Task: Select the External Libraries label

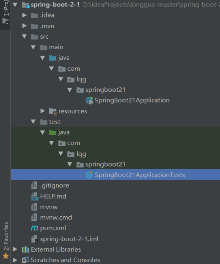Action: pyautogui.click(x=56, y=249)
